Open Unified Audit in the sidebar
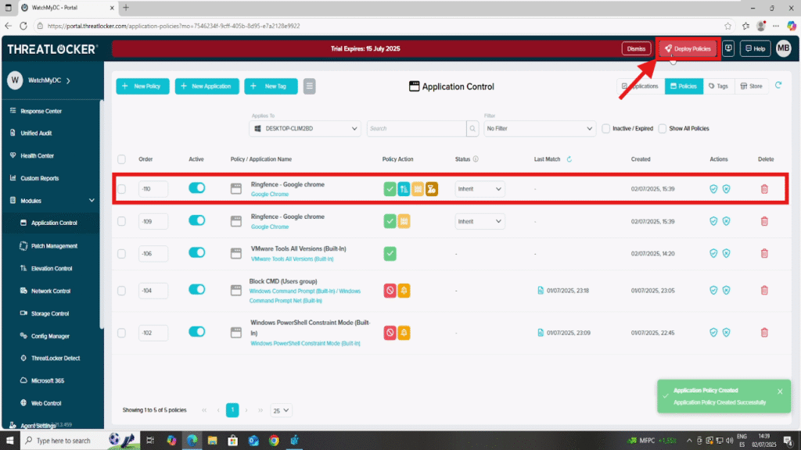Screen dimensions: 801x450 [36, 133]
